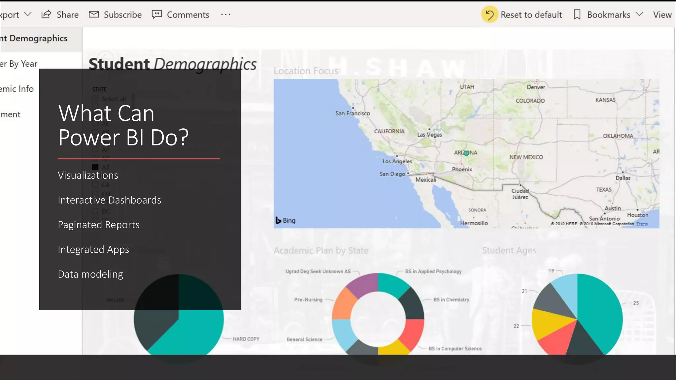The height and width of the screenshot is (380, 676).
Task: Open the View menu
Action: point(662,15)
